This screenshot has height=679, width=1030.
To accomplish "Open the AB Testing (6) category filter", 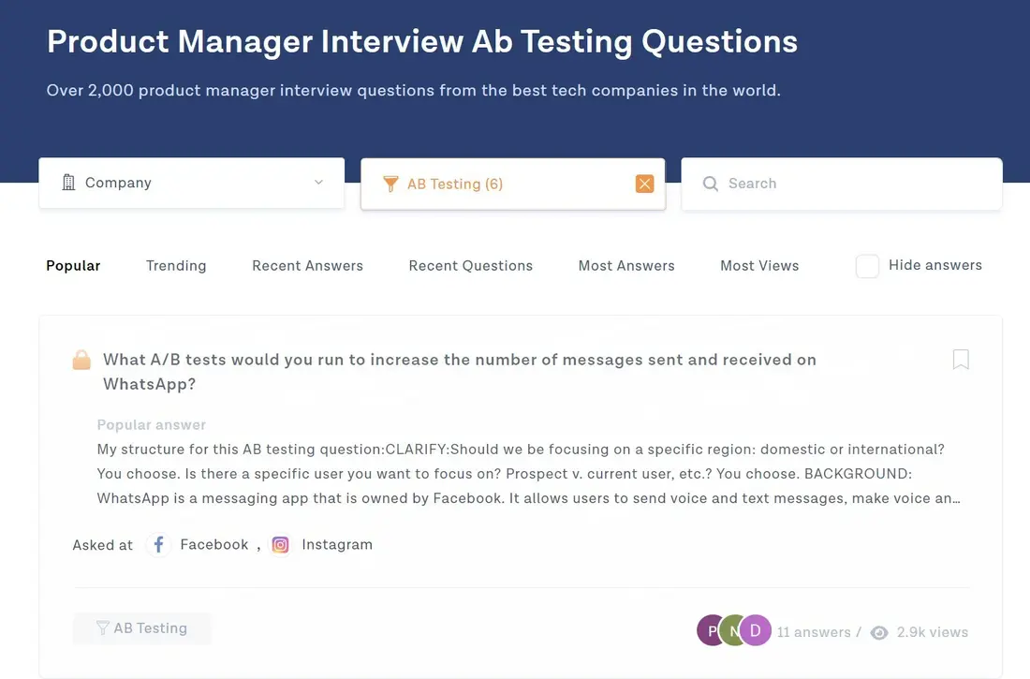I will tap(513, 185).
